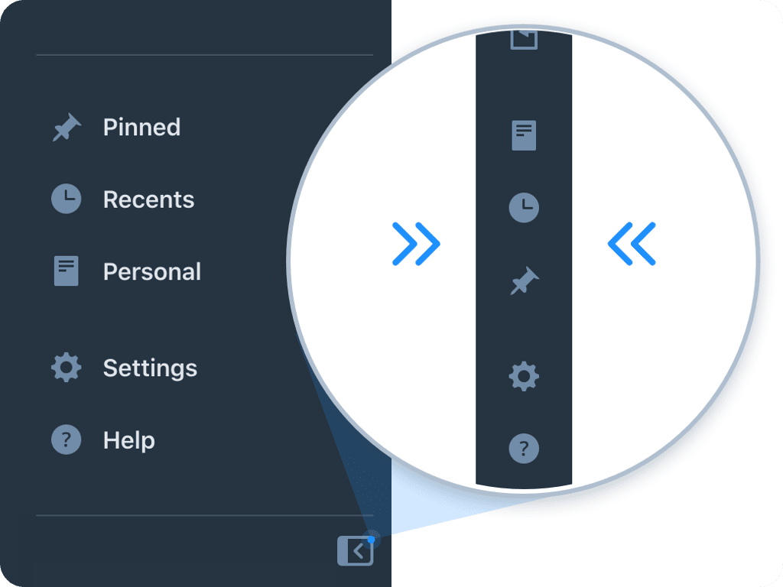Click the document icon in collapsed sidebar

(524, 135)
